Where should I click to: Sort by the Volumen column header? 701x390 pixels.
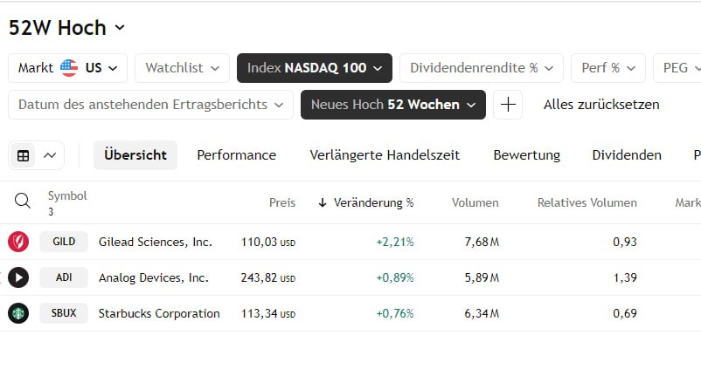pos(475,202)
